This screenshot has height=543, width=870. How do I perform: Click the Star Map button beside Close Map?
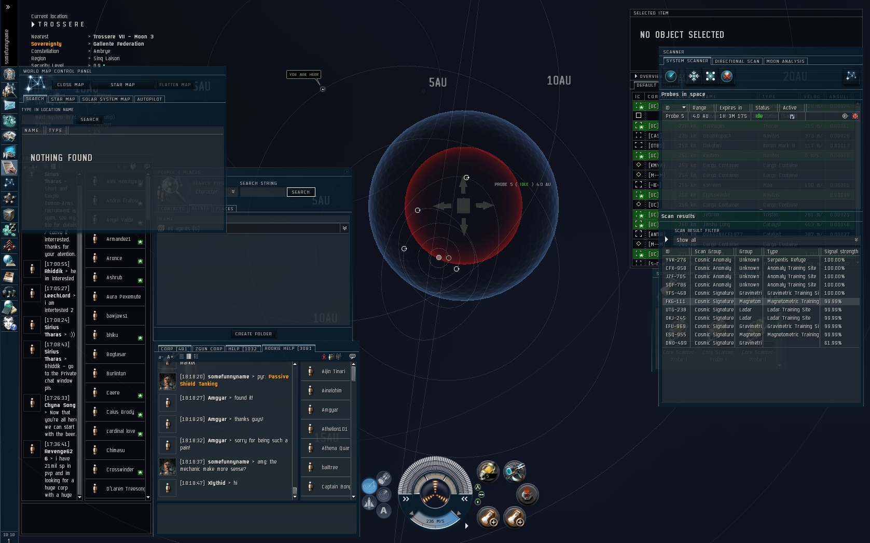click(x=122, y=85)
